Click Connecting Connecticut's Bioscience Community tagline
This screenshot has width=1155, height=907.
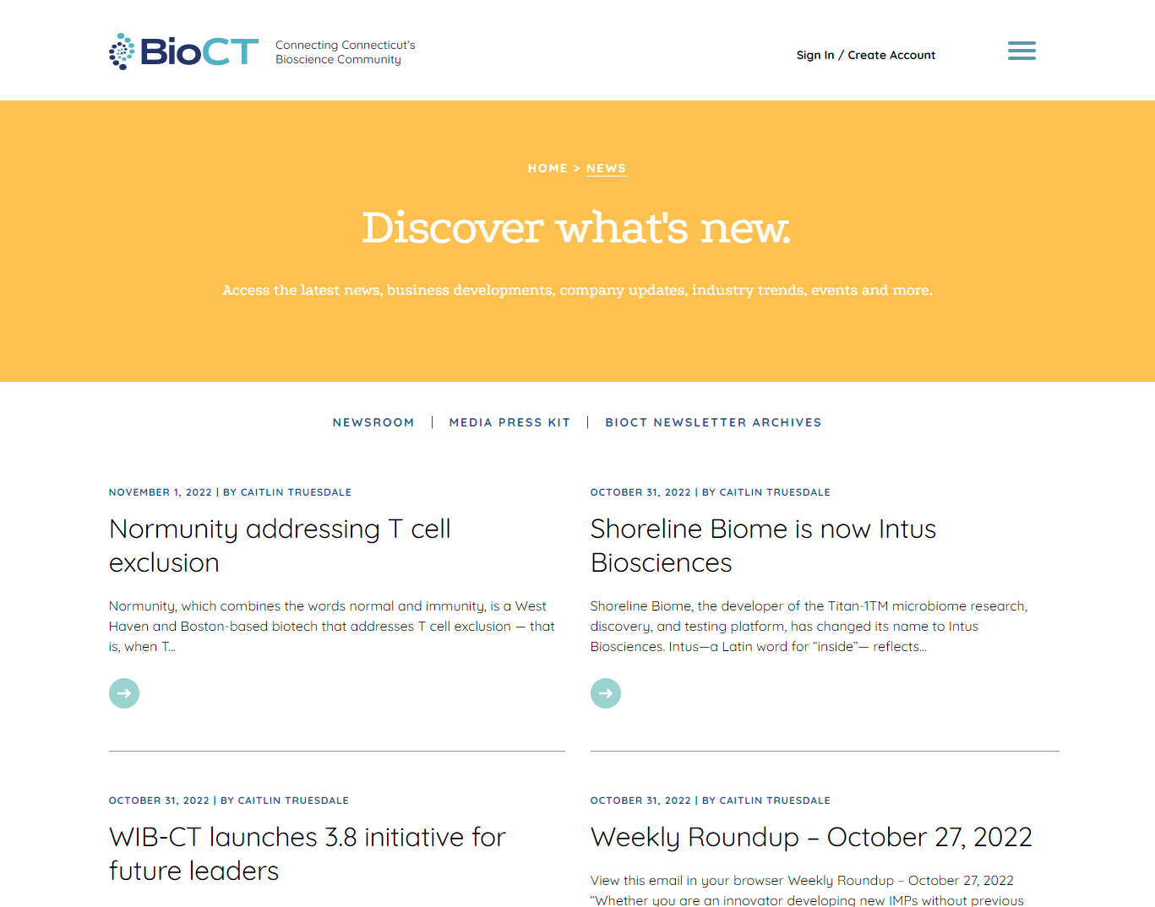(345, 52)
